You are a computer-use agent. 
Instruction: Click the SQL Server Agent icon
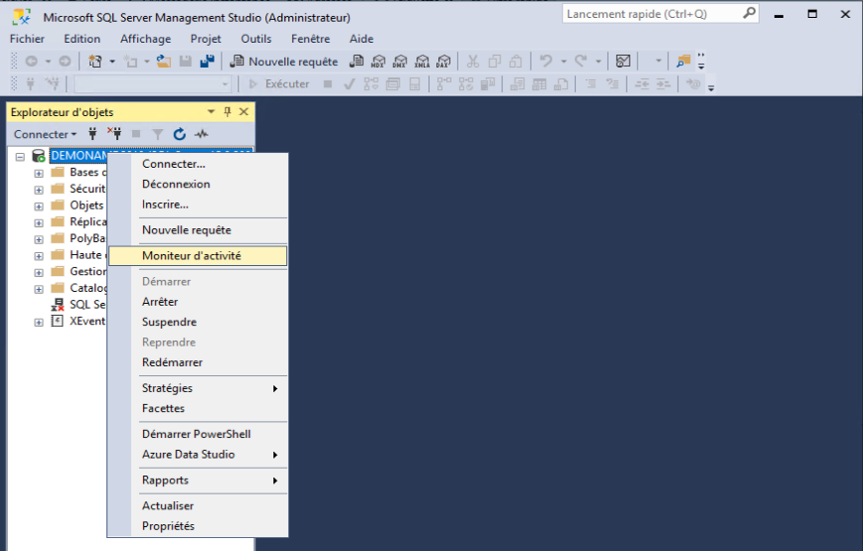[58, 305]
